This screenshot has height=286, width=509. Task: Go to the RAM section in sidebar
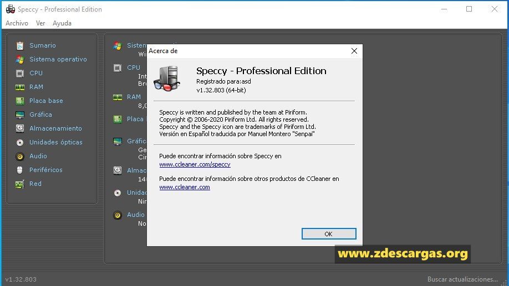click(x=36, y=87)
